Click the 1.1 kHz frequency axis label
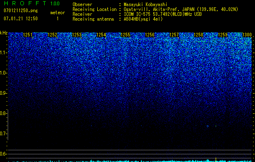 [3, 53]
